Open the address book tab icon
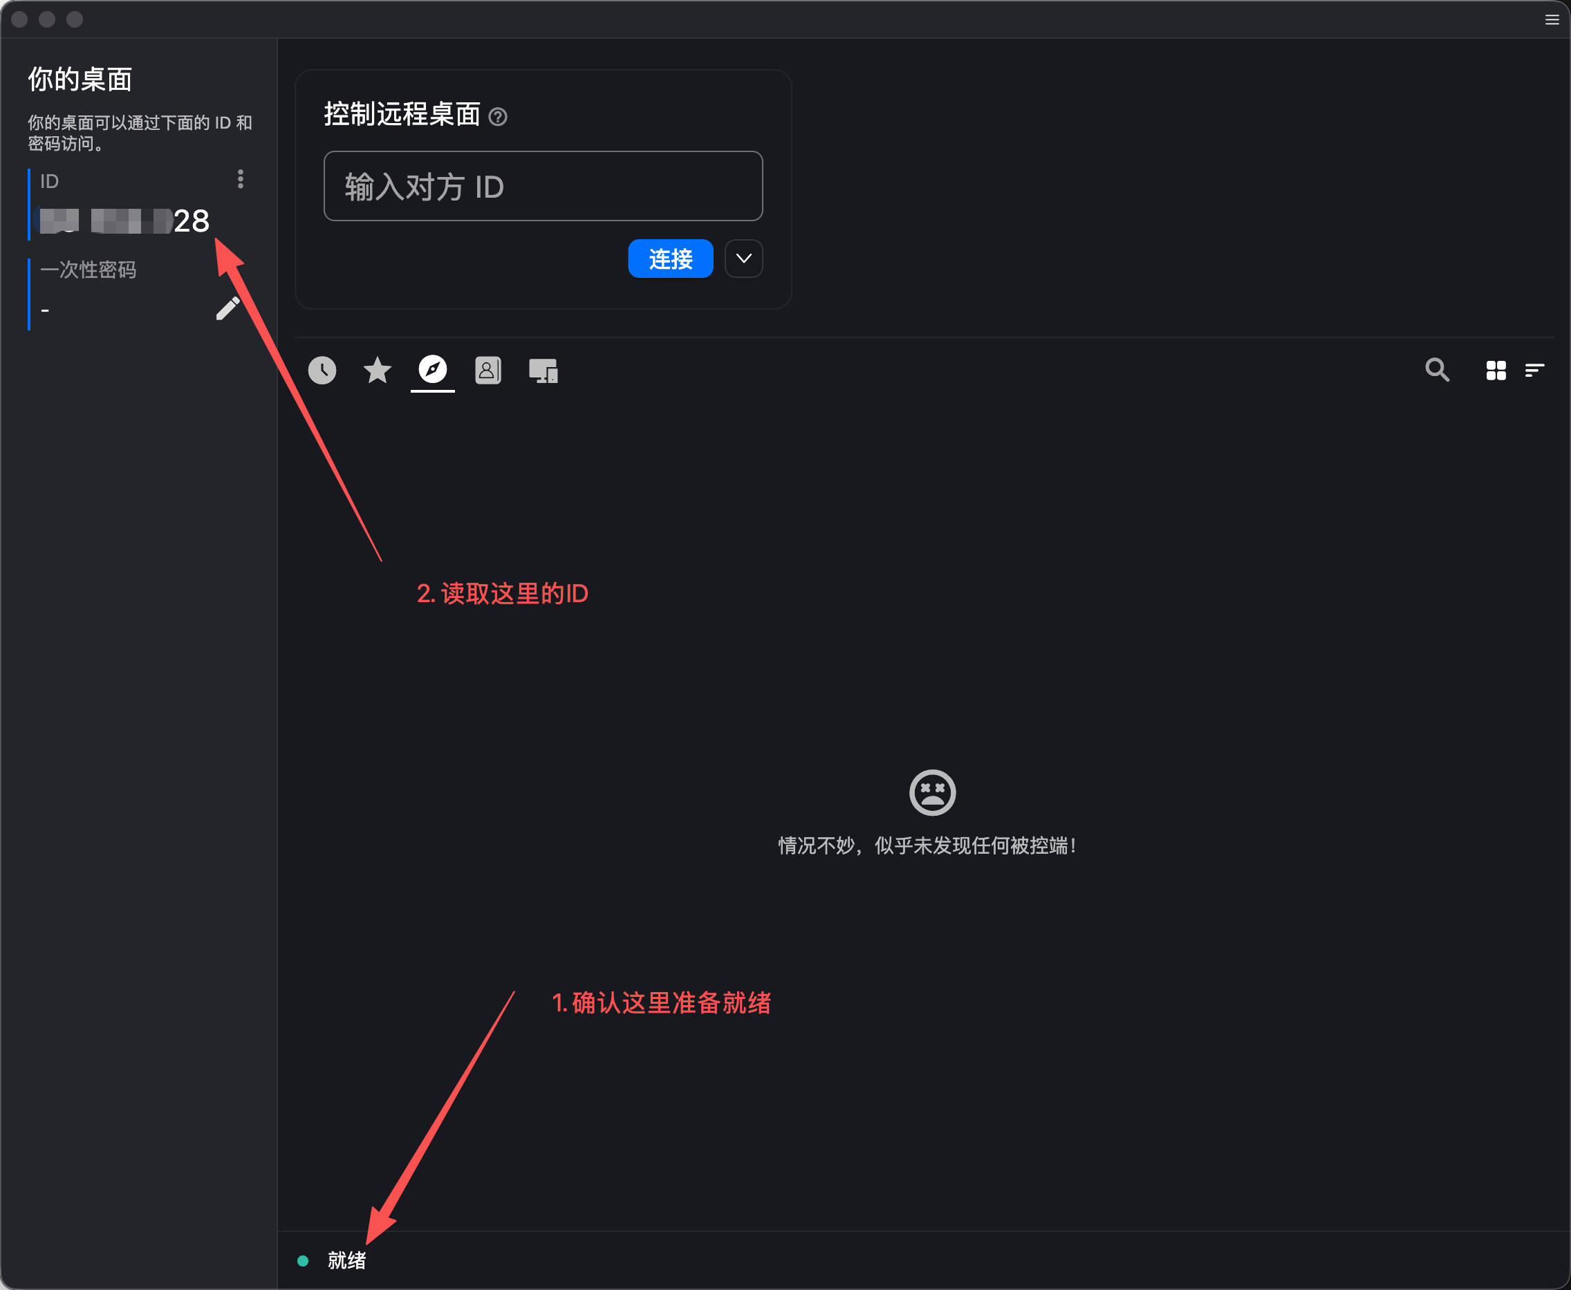The height and width of the screenshot is (1290, 1571). pyautogui.click(x=488, y=370)
